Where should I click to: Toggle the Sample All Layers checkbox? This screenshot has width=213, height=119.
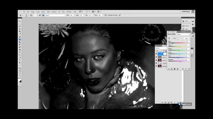tap(108, 15)
